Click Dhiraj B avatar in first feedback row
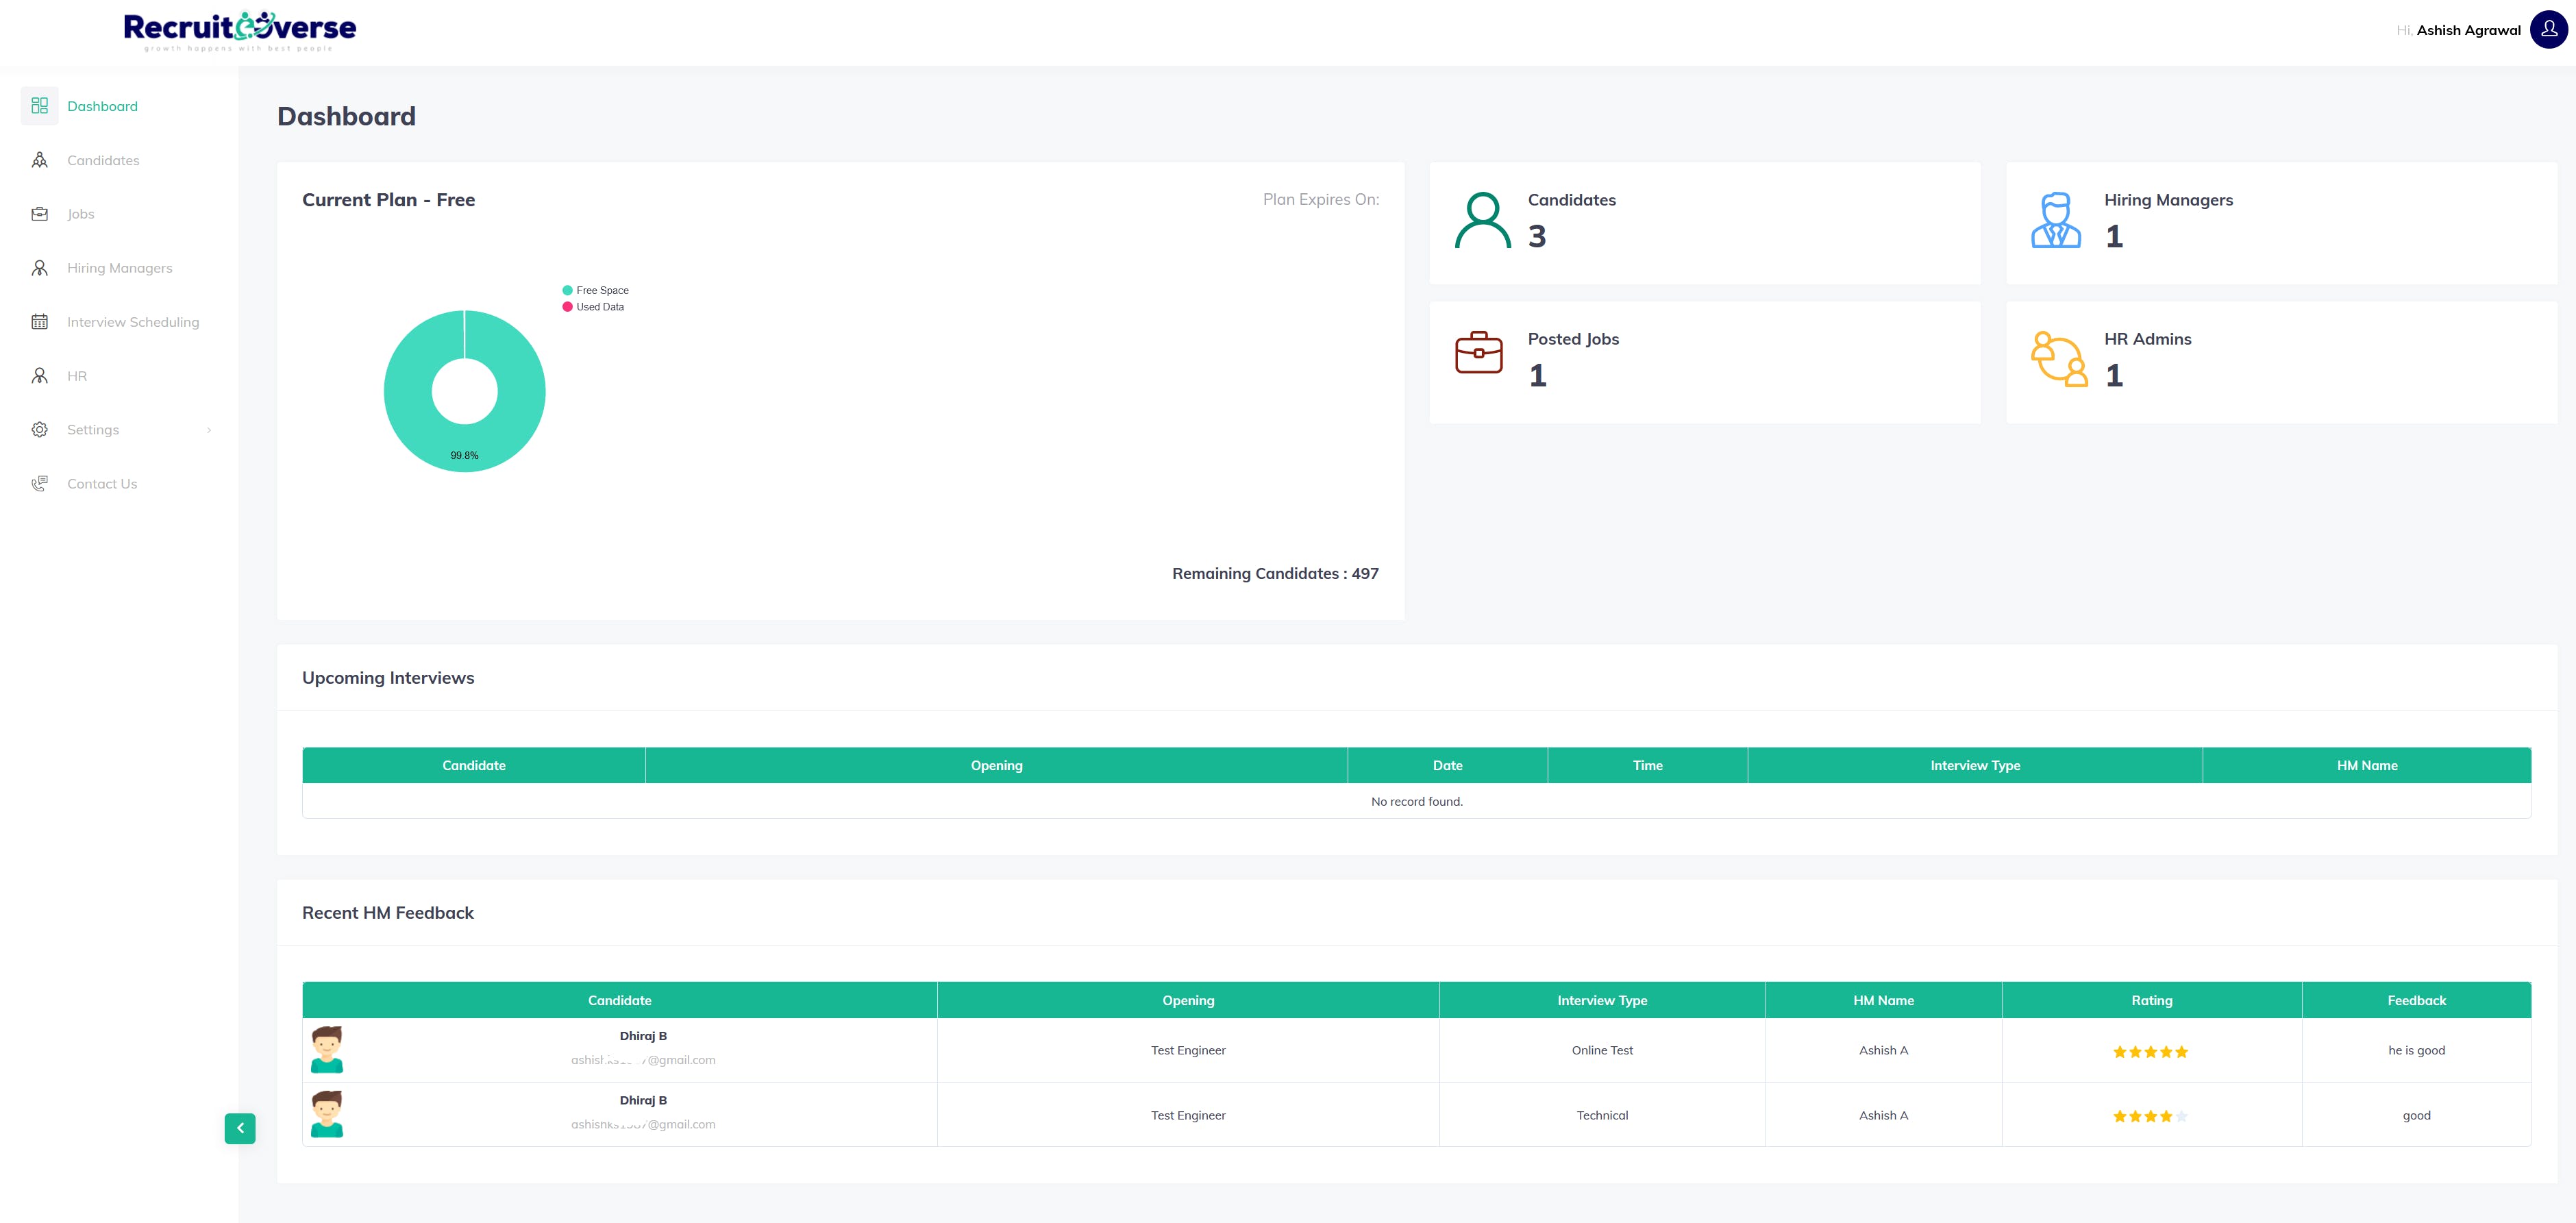This screenshot has width=2576, height=1223. tap(327, 1050)
